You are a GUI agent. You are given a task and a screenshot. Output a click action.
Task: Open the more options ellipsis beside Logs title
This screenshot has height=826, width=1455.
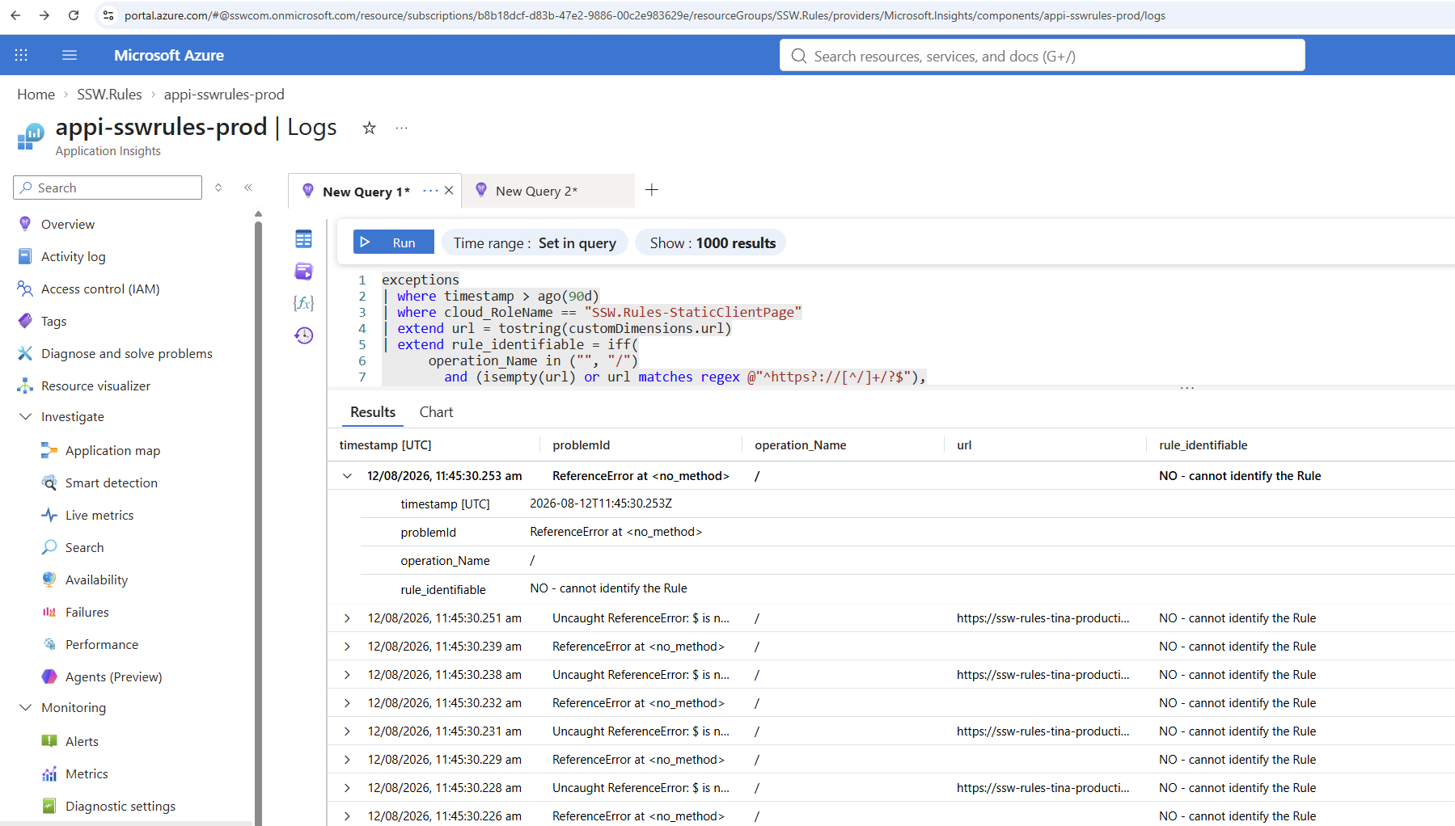pos(401,128)
